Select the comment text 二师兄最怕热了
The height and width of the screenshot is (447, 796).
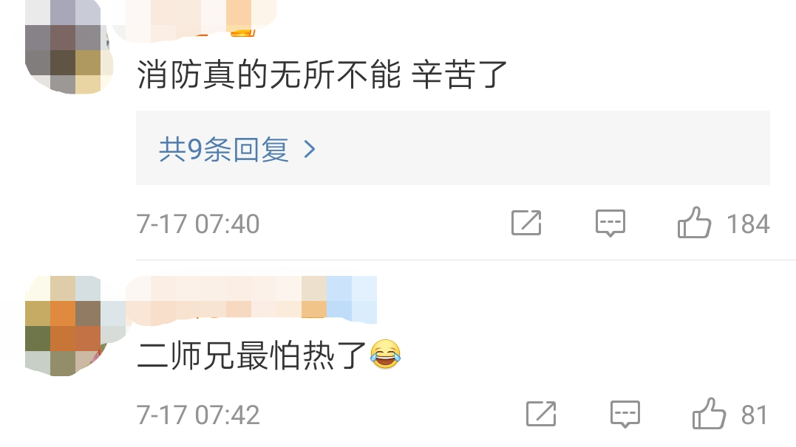[x=252, y=356]
